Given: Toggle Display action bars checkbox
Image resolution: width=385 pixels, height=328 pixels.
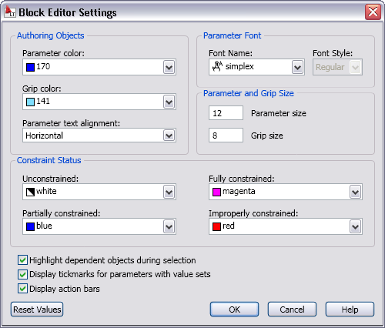Looking at the screenshot, I should click(x=22, y=289).
